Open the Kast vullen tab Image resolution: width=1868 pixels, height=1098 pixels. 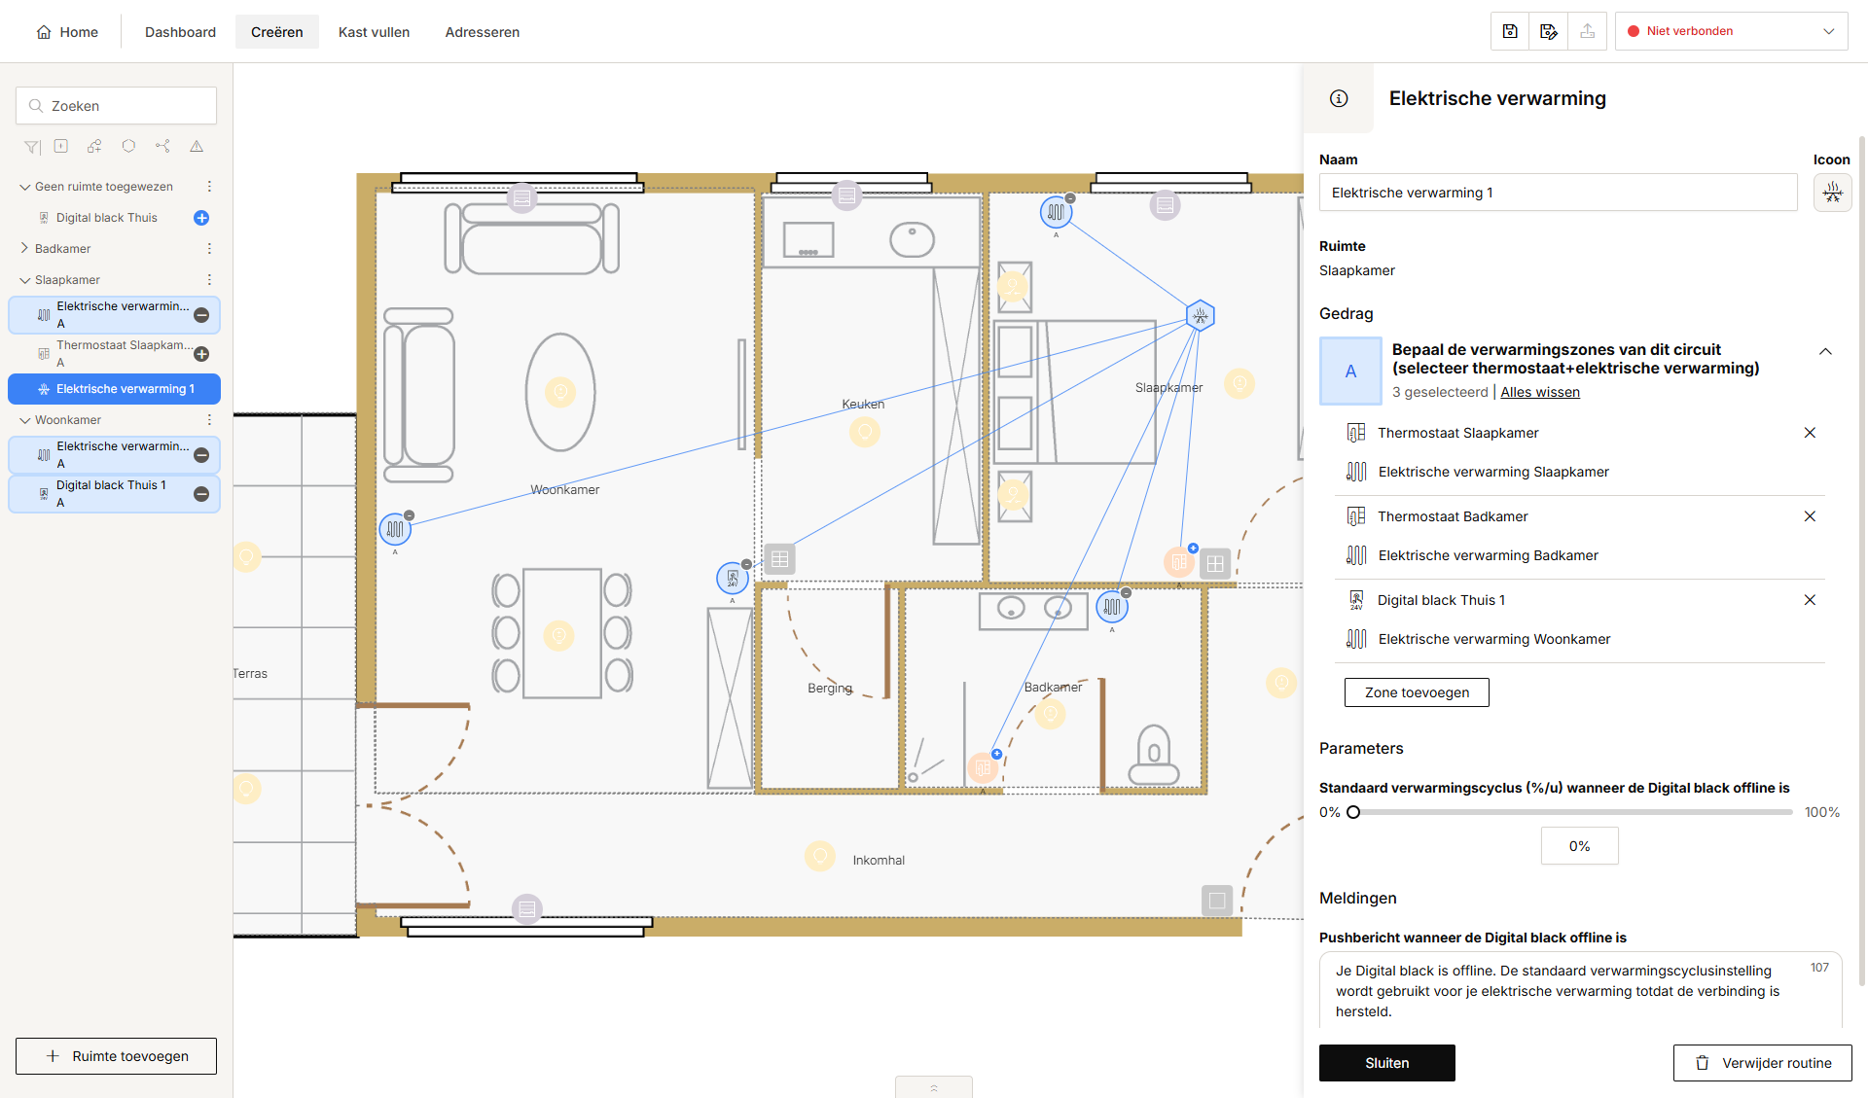(374, 32)
